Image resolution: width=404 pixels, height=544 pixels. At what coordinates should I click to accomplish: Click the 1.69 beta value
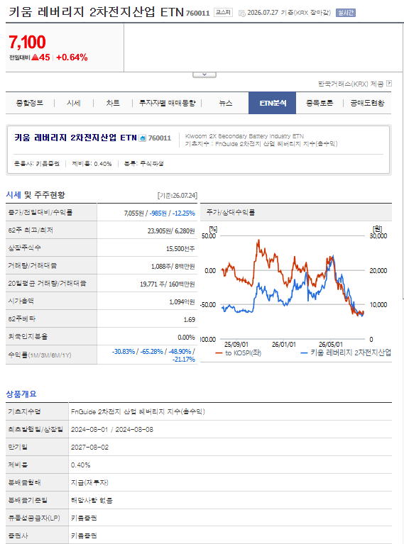point(190,320)
